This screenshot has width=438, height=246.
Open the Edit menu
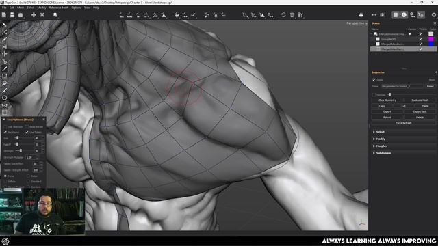[12, 8]
